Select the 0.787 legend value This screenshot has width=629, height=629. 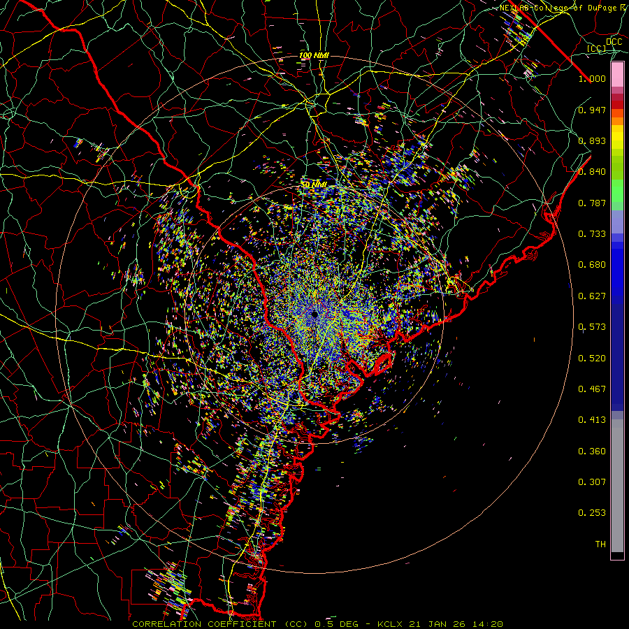tap(592, 203)
